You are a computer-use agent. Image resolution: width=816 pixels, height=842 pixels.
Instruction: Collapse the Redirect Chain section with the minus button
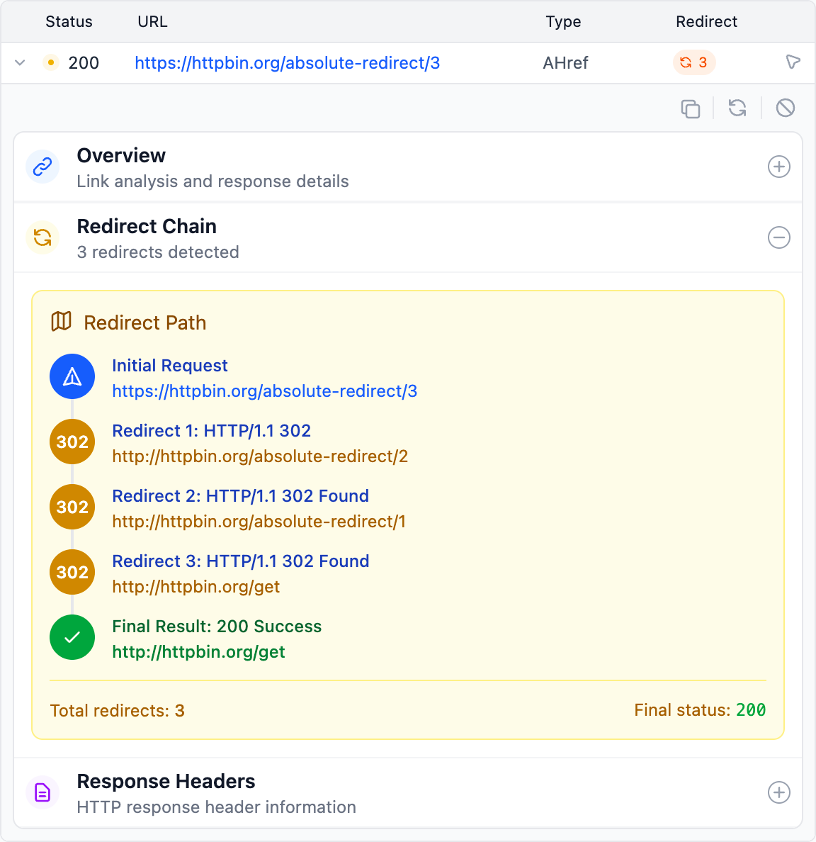click(779, 238)
